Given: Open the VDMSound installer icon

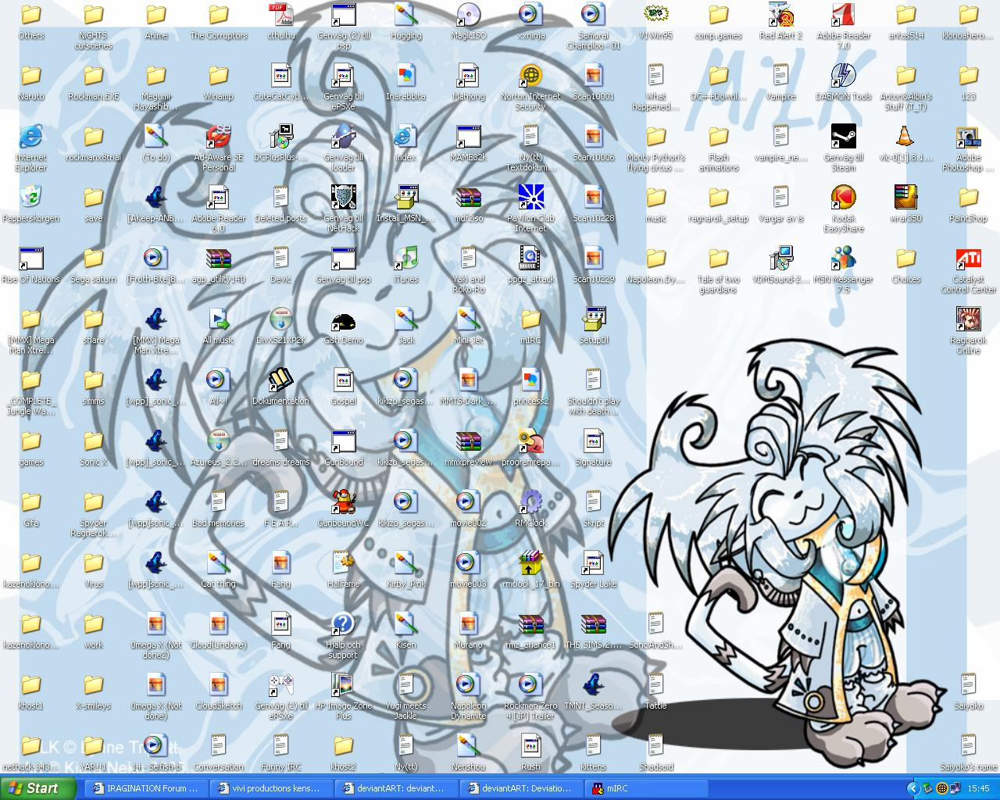Looking at the screenshot, I should (x=780, y=259).
